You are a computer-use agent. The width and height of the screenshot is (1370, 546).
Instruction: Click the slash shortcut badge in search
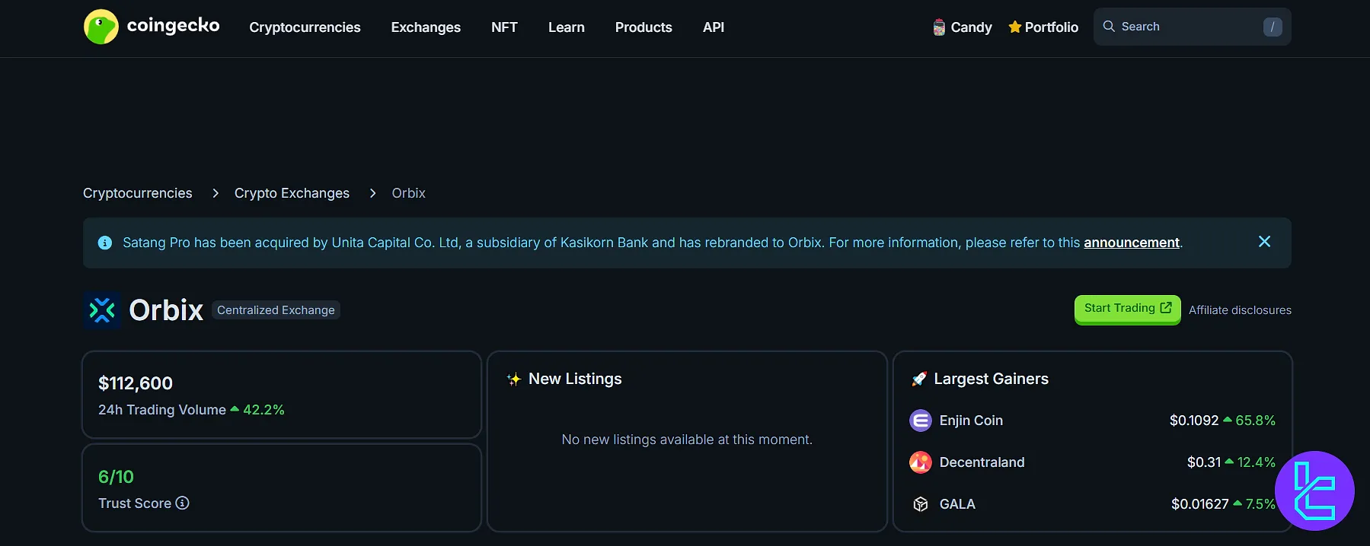[x=1273, y=27]
